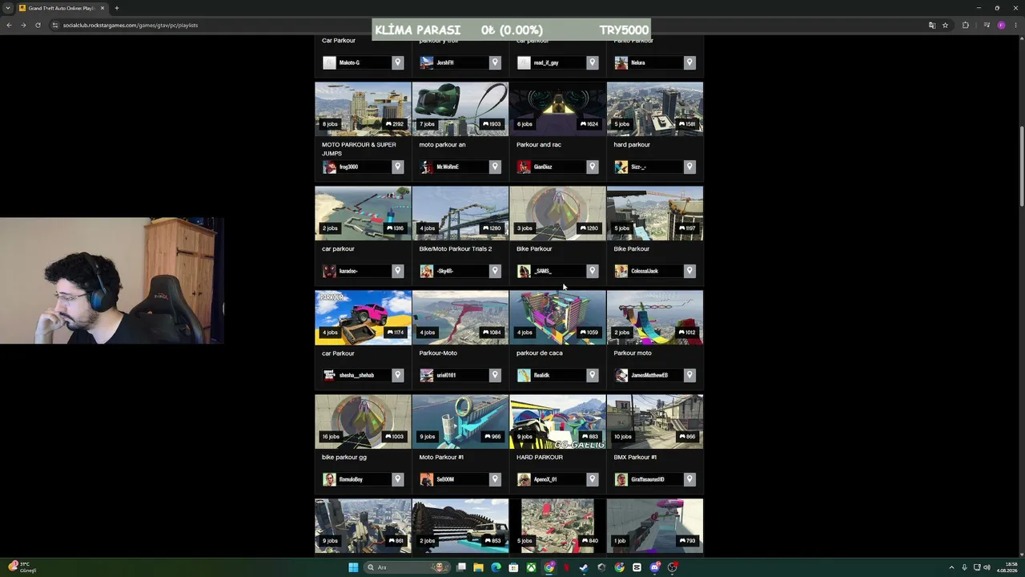Open the HARD PARKOUR playlist title
This screenshot has width=1025, height=577.
coord(540,457)
